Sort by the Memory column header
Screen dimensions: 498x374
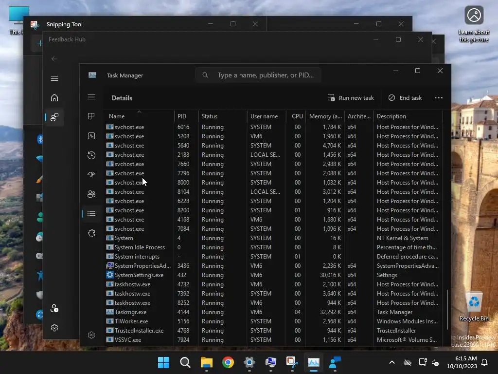(325, 116)
